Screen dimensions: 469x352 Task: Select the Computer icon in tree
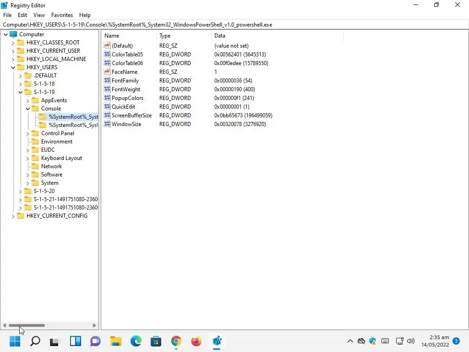click(13, 34)
